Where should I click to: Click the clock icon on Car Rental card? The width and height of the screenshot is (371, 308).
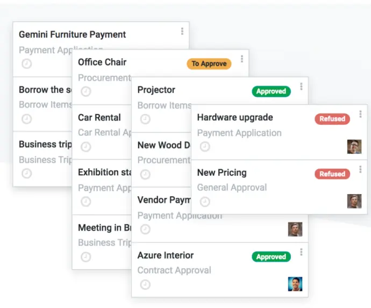(85, 147)
